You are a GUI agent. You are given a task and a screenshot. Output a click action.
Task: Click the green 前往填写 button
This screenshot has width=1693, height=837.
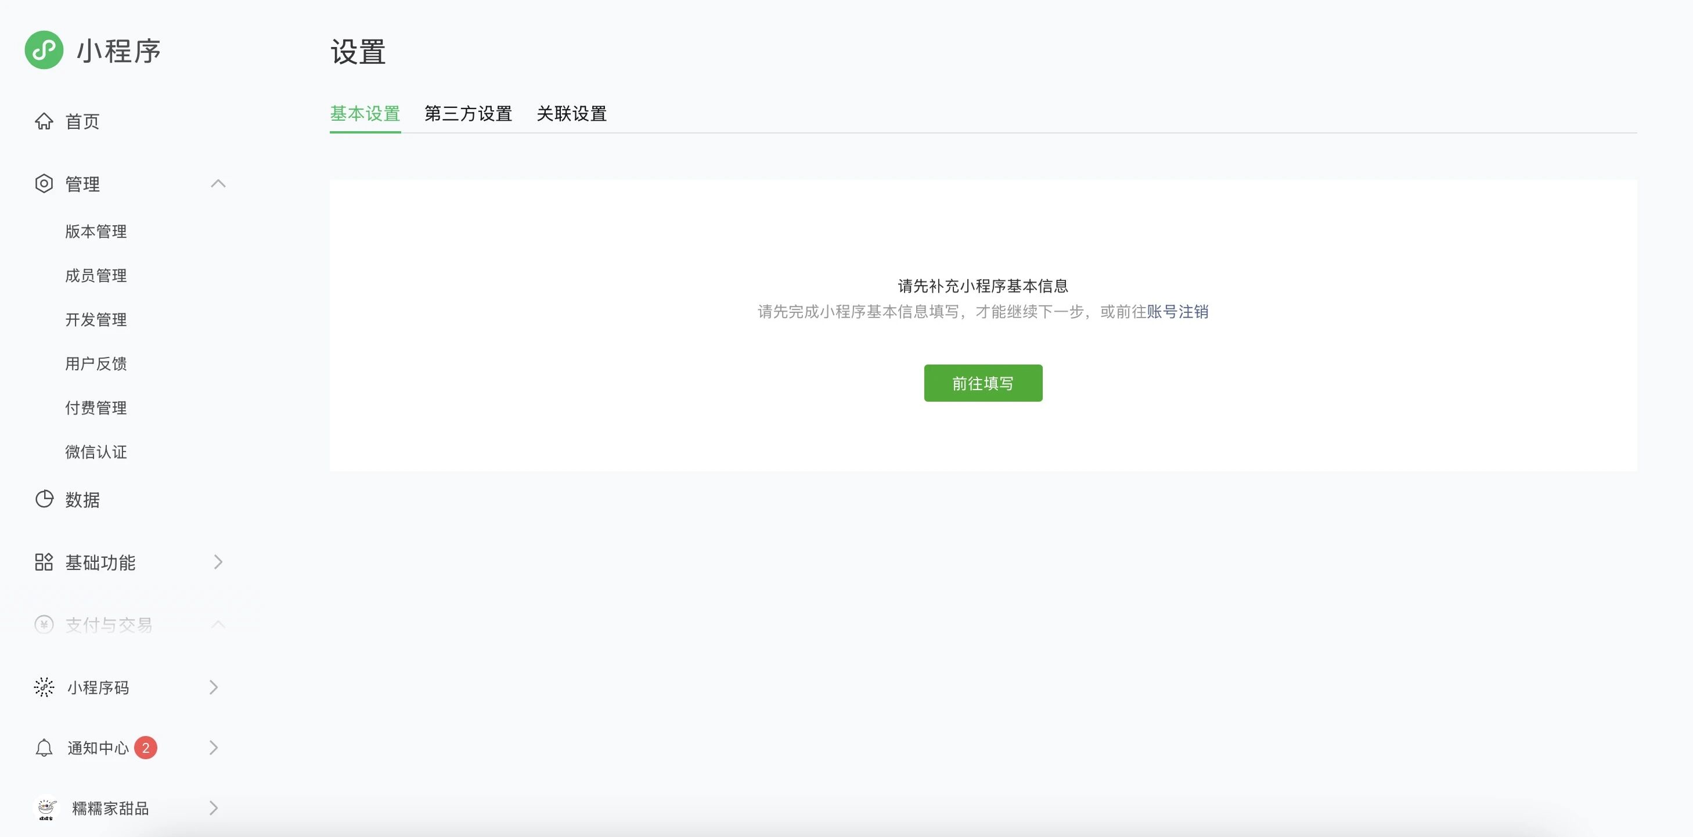(x=982, y=383)
